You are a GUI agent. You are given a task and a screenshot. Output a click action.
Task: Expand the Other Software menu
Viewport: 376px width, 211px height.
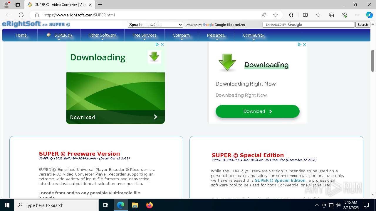pos(102,35)
